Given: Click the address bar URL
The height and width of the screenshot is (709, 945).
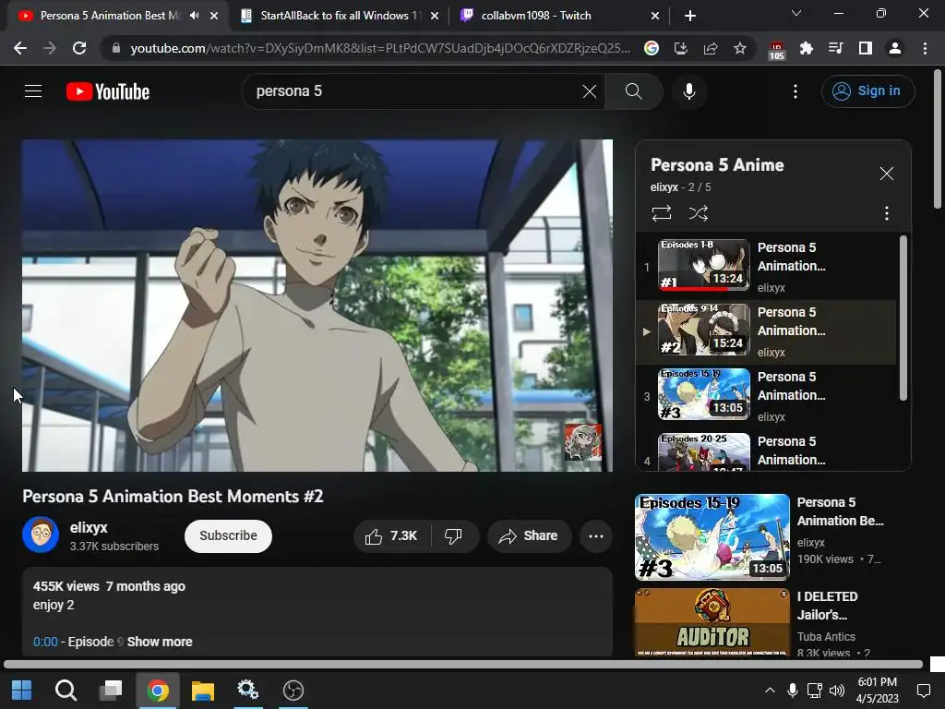Looking at the screenshot, I should pyautogui.click(x=380, y=48).
